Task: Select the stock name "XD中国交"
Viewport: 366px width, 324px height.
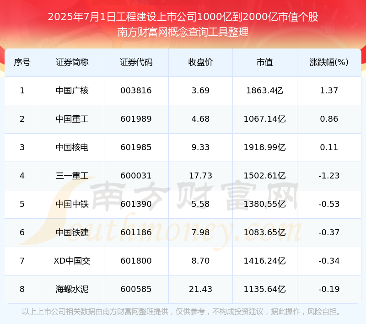Action: pyautogui.click(x=72, y=261)
